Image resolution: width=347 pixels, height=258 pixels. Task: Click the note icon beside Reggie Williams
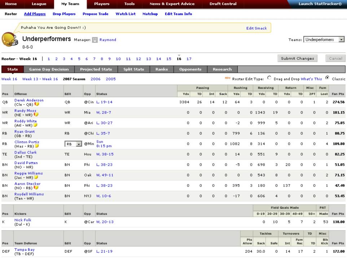(36, 177)
